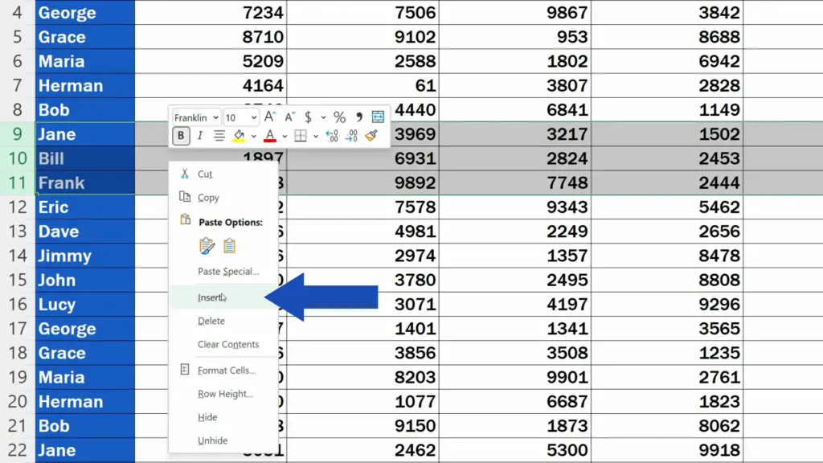Click Decrease Decimal icon
Image resolution: width=823 pixels, height=463 pixels.
(351, 136)
